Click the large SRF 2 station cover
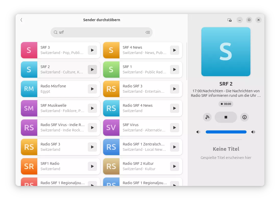 coord(226,52)
